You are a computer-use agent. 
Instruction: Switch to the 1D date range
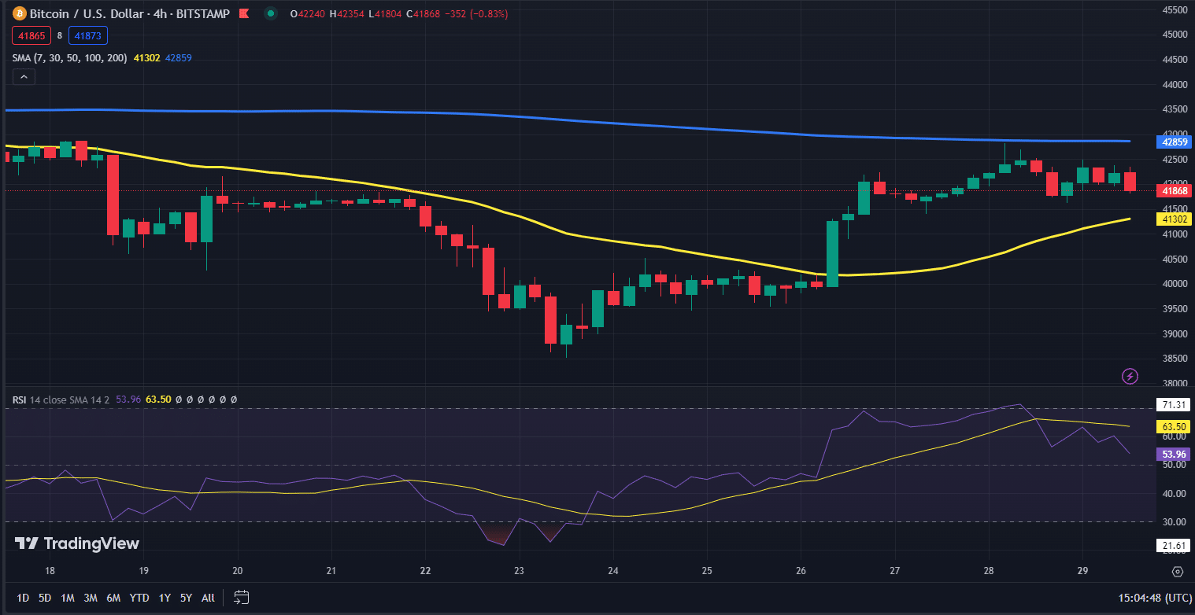(23, 598)
